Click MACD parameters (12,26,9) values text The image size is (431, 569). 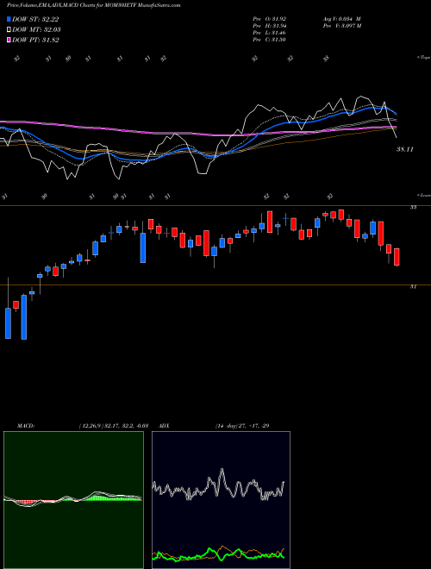(x=113, y=426)
